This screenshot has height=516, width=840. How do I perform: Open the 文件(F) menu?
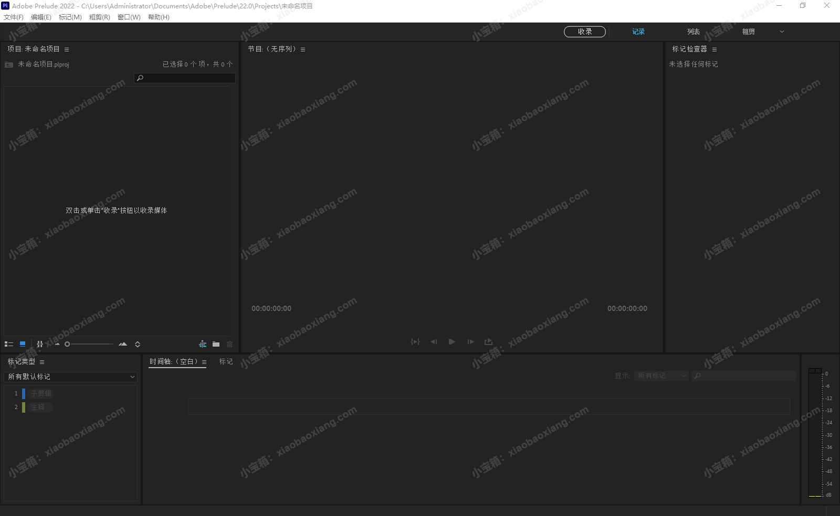[14, 17]
